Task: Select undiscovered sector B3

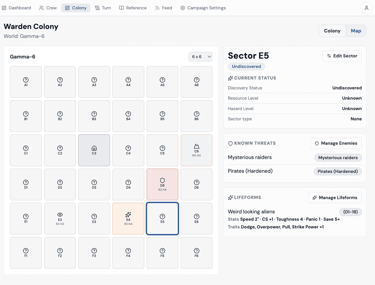Action: point(94,116)
